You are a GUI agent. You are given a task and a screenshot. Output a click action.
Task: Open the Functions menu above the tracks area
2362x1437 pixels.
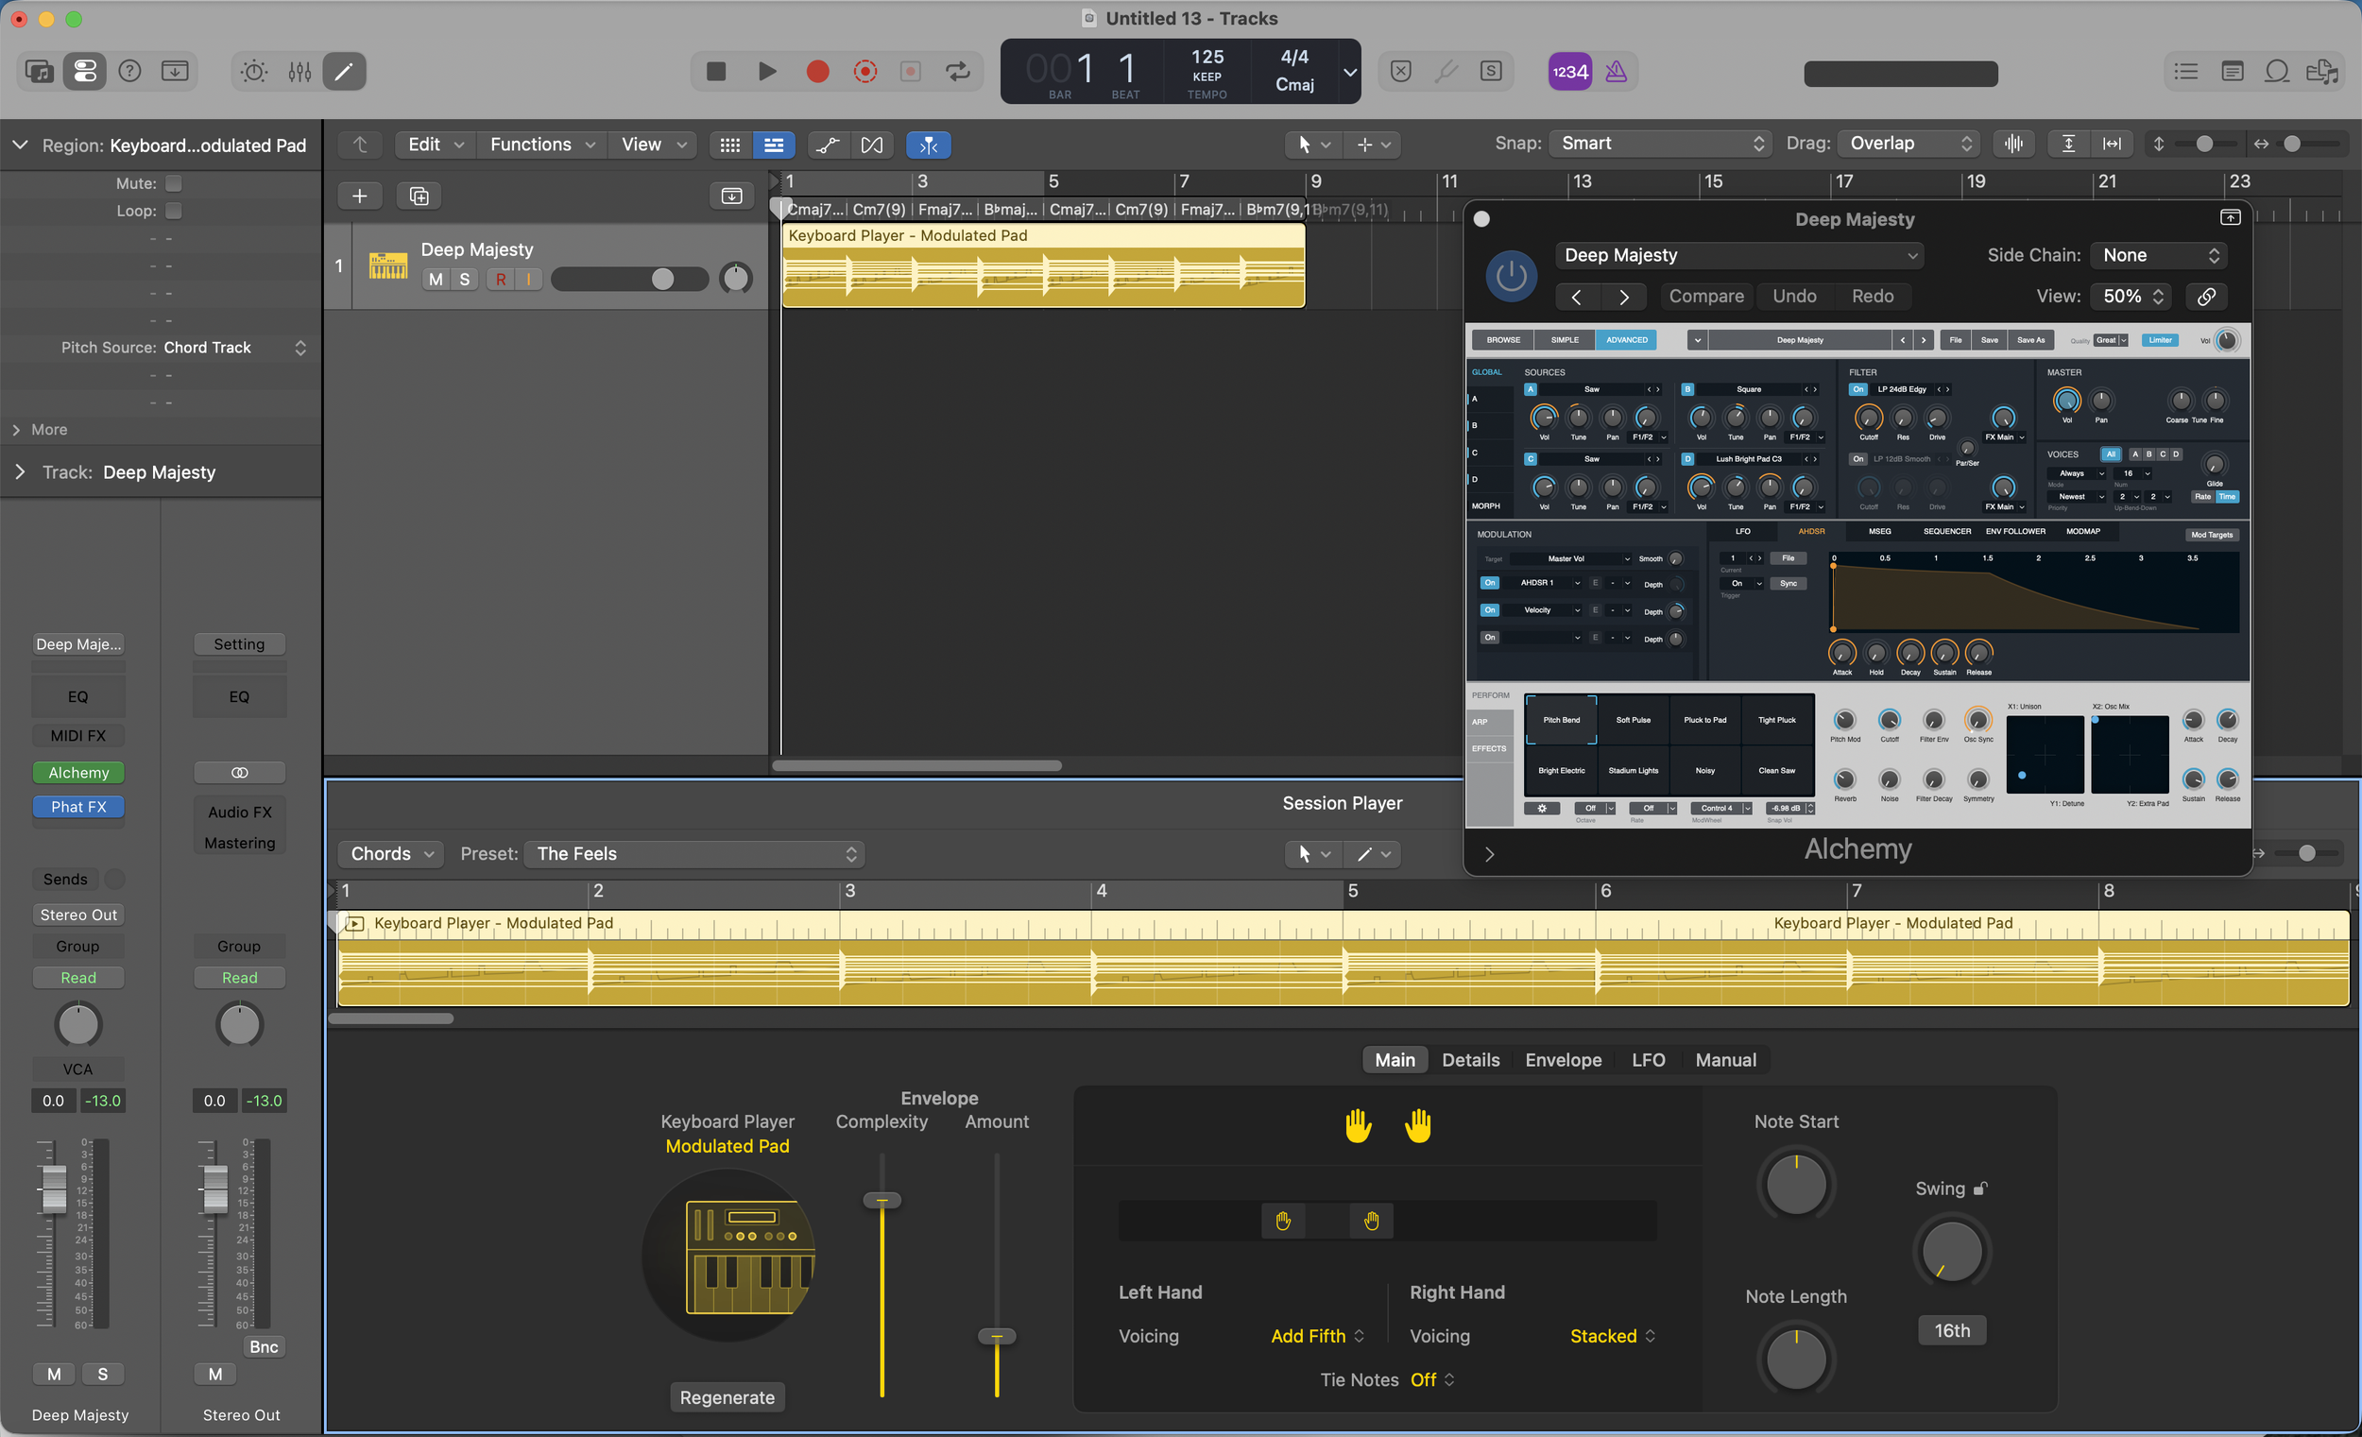(x=532, y=144)
